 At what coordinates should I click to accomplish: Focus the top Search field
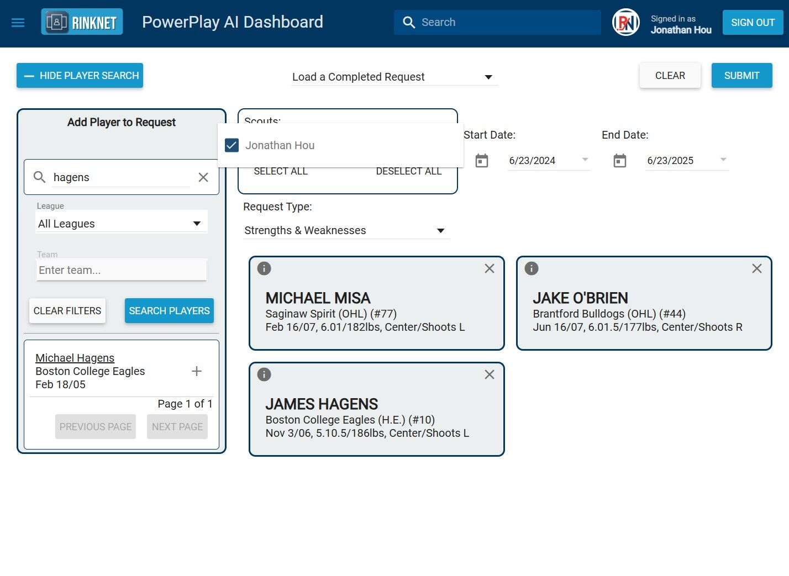point(497,23)
